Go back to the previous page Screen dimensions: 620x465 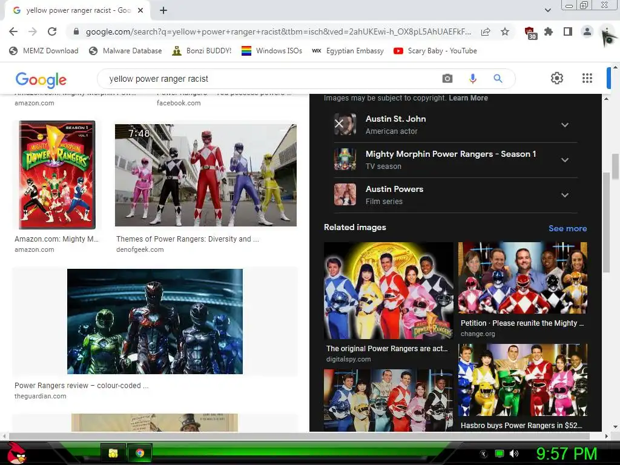click(x=13, y=31)
